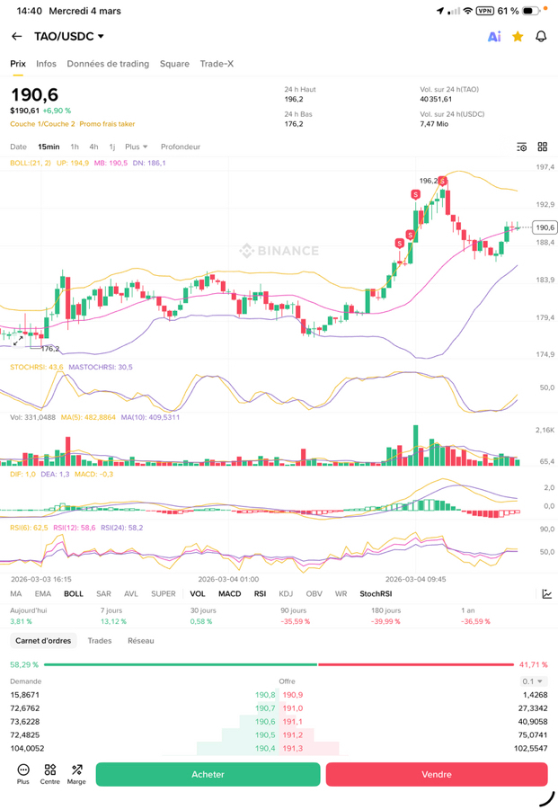Toggle the BOLL indicator
Screen dimensions: 558x810
point(74,594)
